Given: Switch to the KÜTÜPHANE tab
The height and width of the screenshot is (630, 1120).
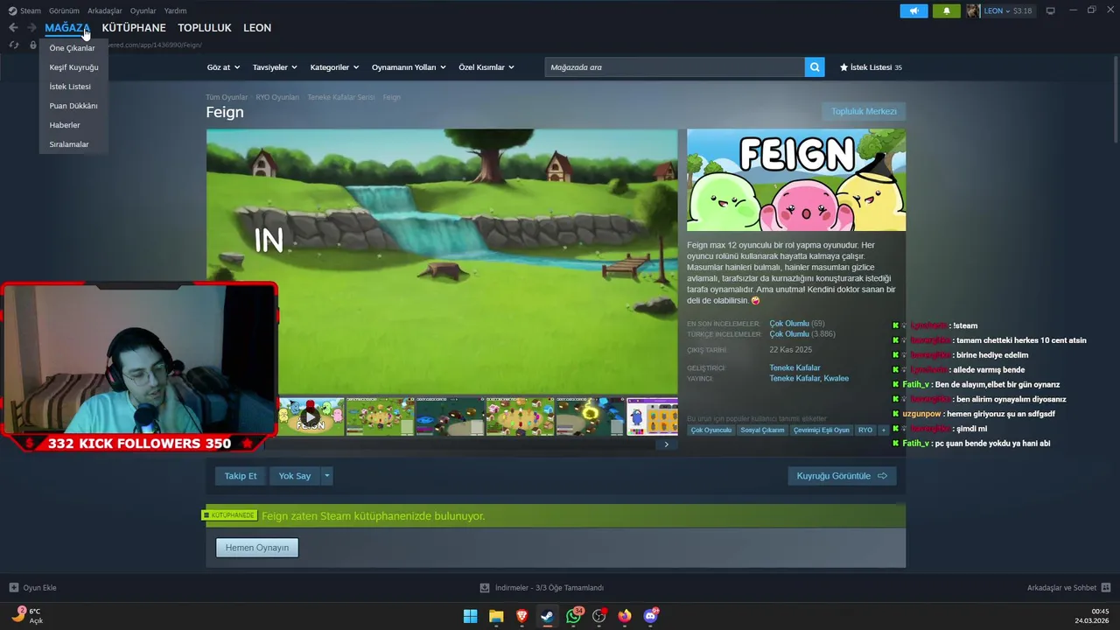Looking at the screenshot, I should [x=134, y=28].
